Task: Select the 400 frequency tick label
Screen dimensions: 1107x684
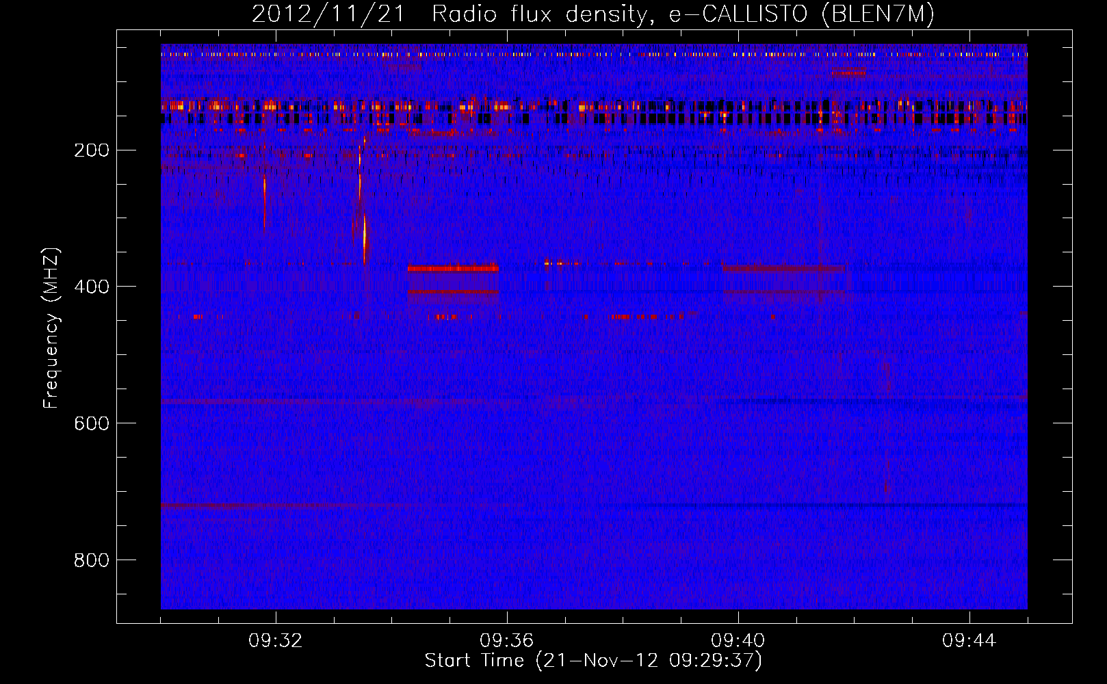Action: (x=91, y=287)
